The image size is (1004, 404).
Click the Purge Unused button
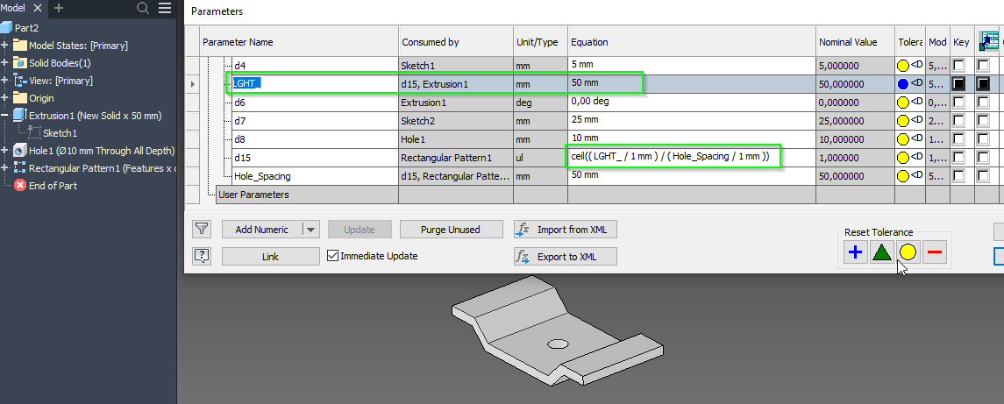coord(450,230)
